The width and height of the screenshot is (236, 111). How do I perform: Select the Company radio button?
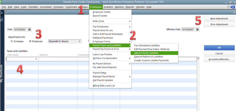point(12,41)
